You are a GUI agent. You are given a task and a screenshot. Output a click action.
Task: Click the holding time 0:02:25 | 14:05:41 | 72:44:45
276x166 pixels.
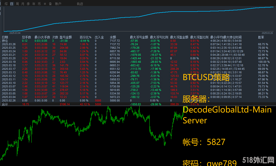(x=228, y=69)
